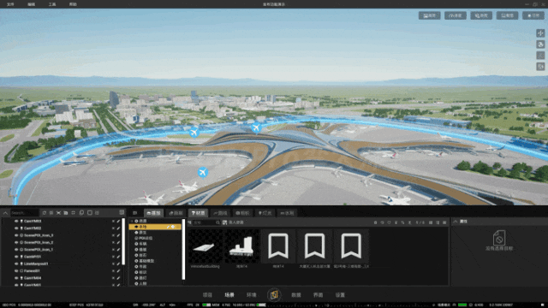Click the trash icon in the asset browser toolbar
This screenshot has height=308, width=548.
[x=375, y=222]
